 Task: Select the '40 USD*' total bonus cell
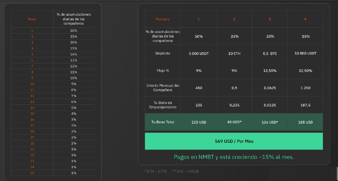click(234, 122)
